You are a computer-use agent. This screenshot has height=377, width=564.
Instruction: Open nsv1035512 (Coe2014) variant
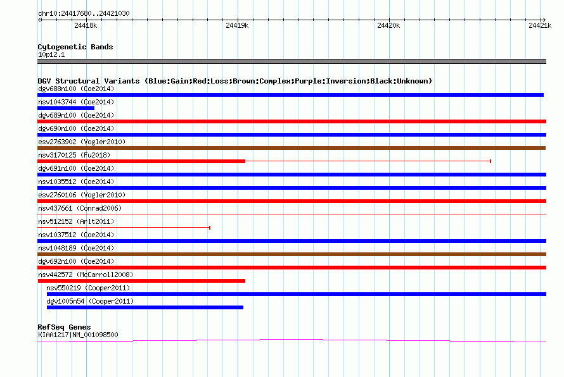[x=76, y=182]
